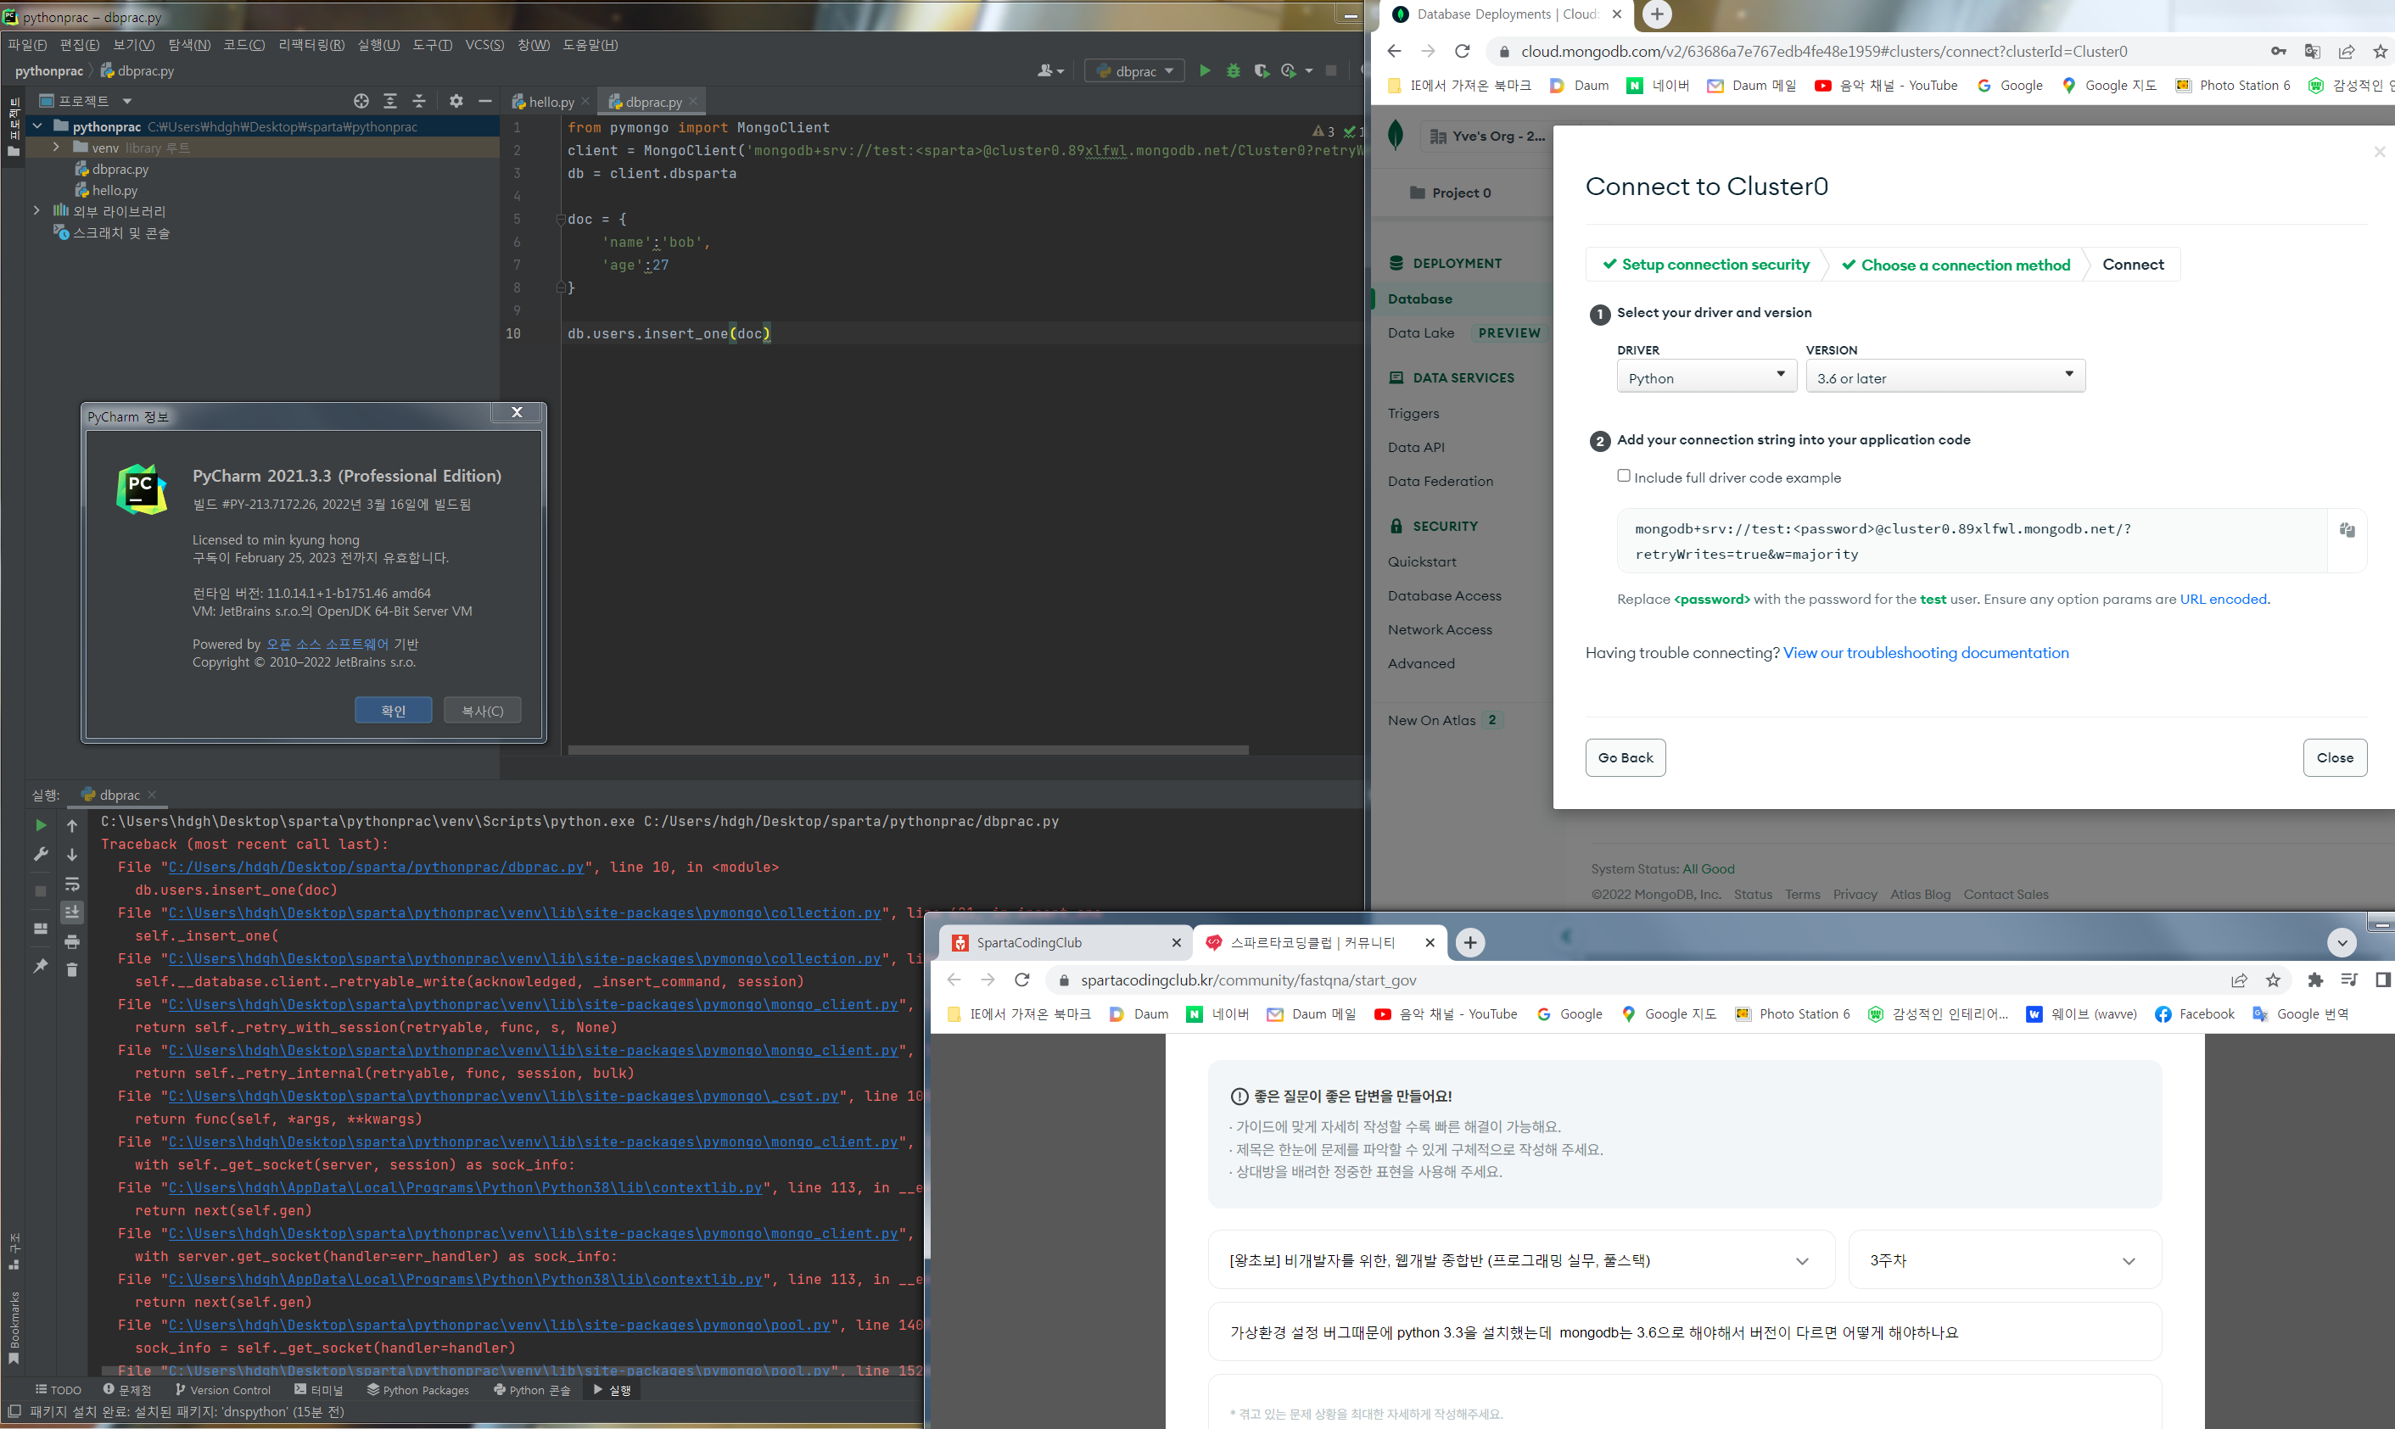Open Database Access in Atlas sidebar
Screen dimensions: 2395x1429
(x=1445, y=596)
